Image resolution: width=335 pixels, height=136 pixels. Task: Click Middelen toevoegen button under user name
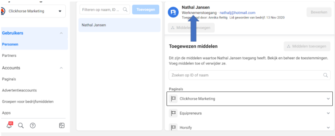point(191,28)
